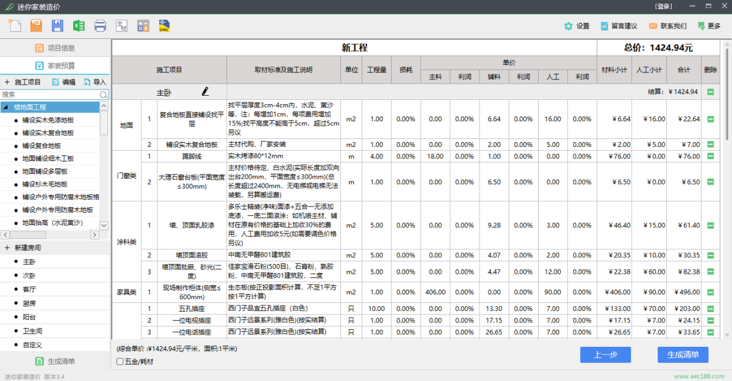Open the 更多 dropdown menu

(x=708, y=26)
